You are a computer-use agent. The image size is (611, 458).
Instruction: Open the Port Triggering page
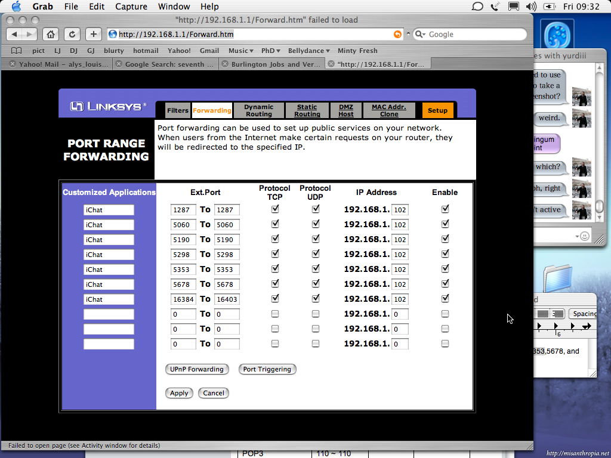267,369
